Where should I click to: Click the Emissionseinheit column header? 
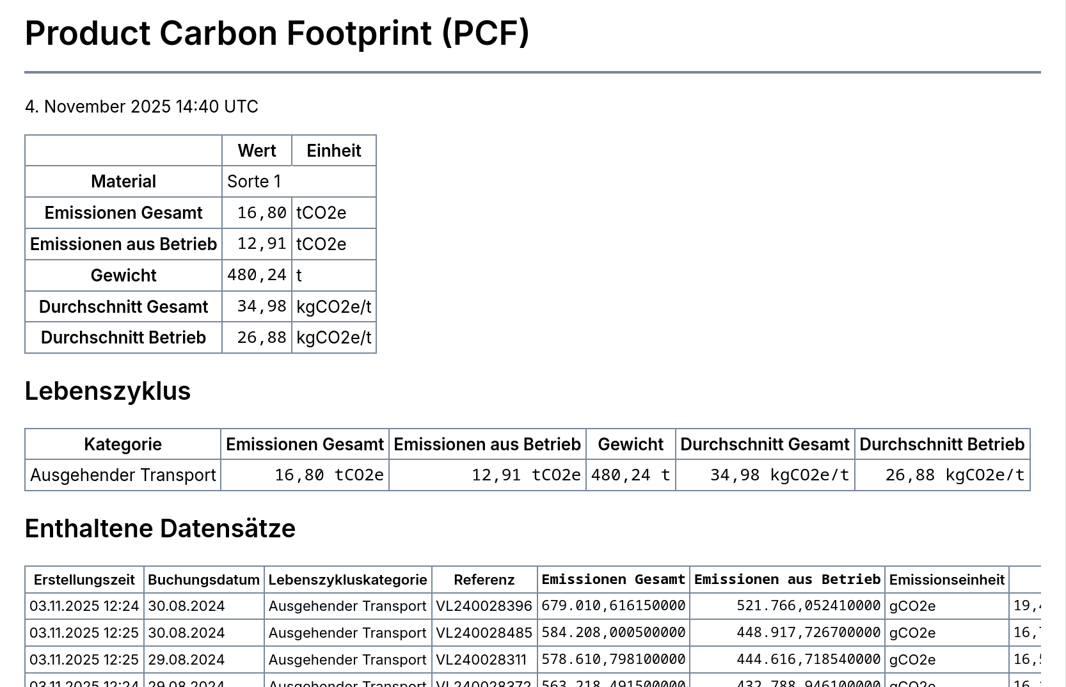pos(947,580)
